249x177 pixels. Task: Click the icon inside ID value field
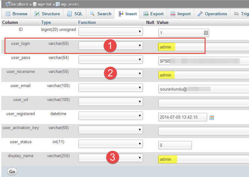pyautogui.click(x=206, y=33)
